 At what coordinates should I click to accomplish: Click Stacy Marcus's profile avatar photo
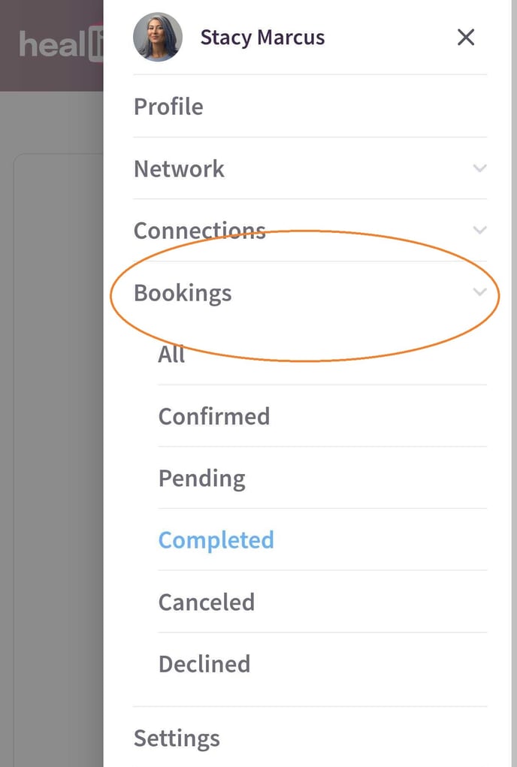(158, 37)
